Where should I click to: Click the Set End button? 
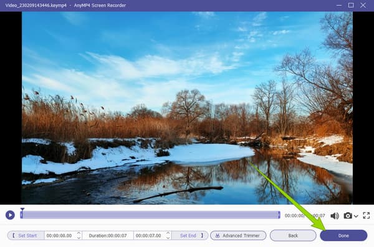click(190, 236)
